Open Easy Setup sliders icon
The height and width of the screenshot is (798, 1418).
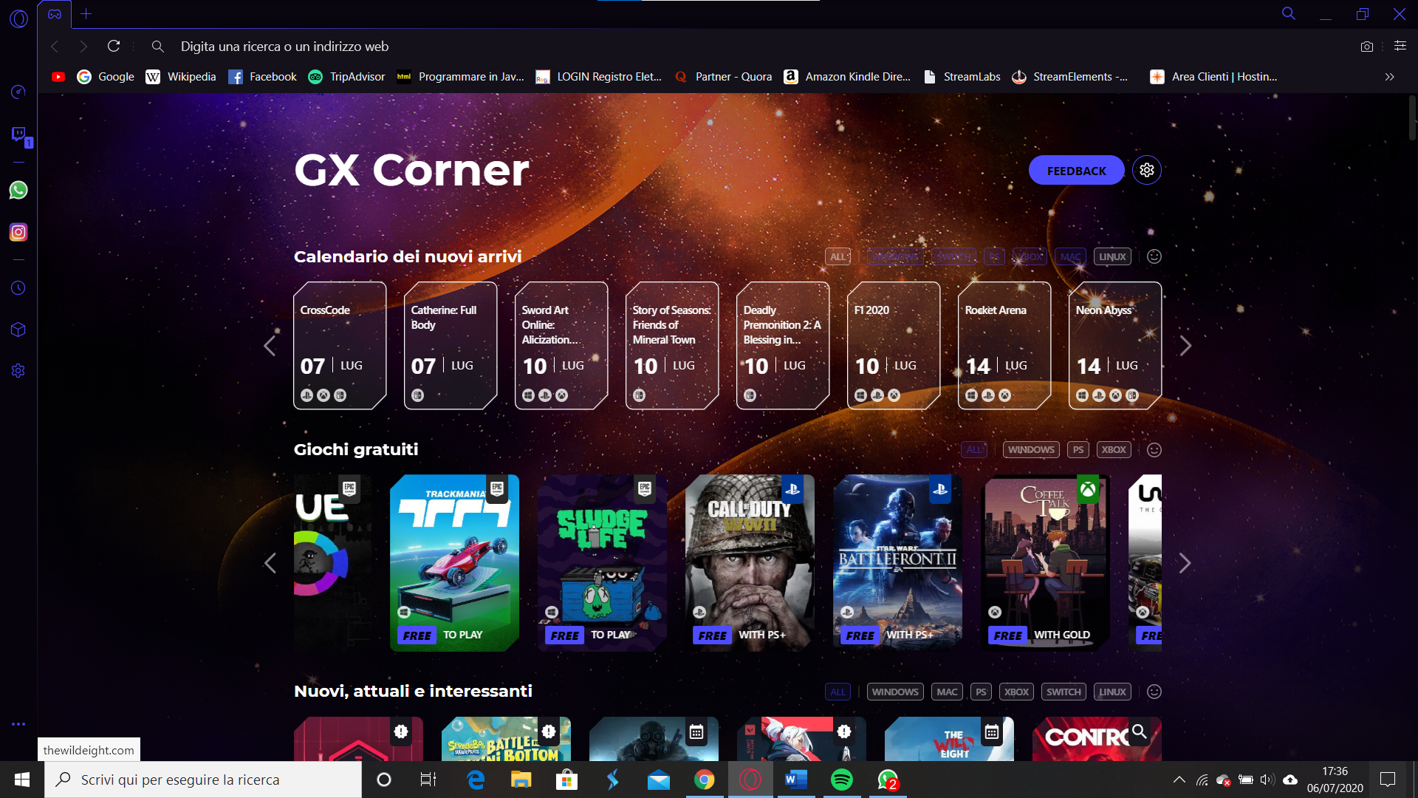click(x=1400, y=46)
